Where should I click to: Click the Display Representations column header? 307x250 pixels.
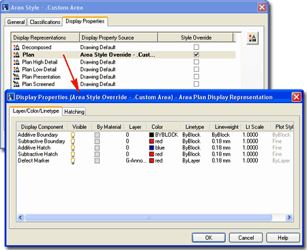(x=45, y=38)
